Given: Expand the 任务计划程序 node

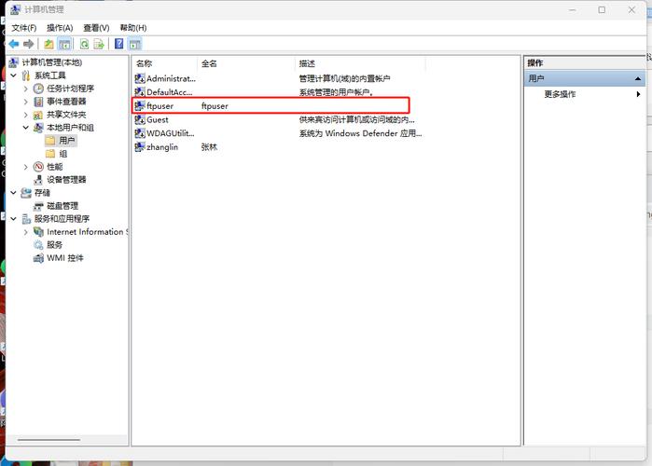Looking at the screenshot, I should [26, 89].
